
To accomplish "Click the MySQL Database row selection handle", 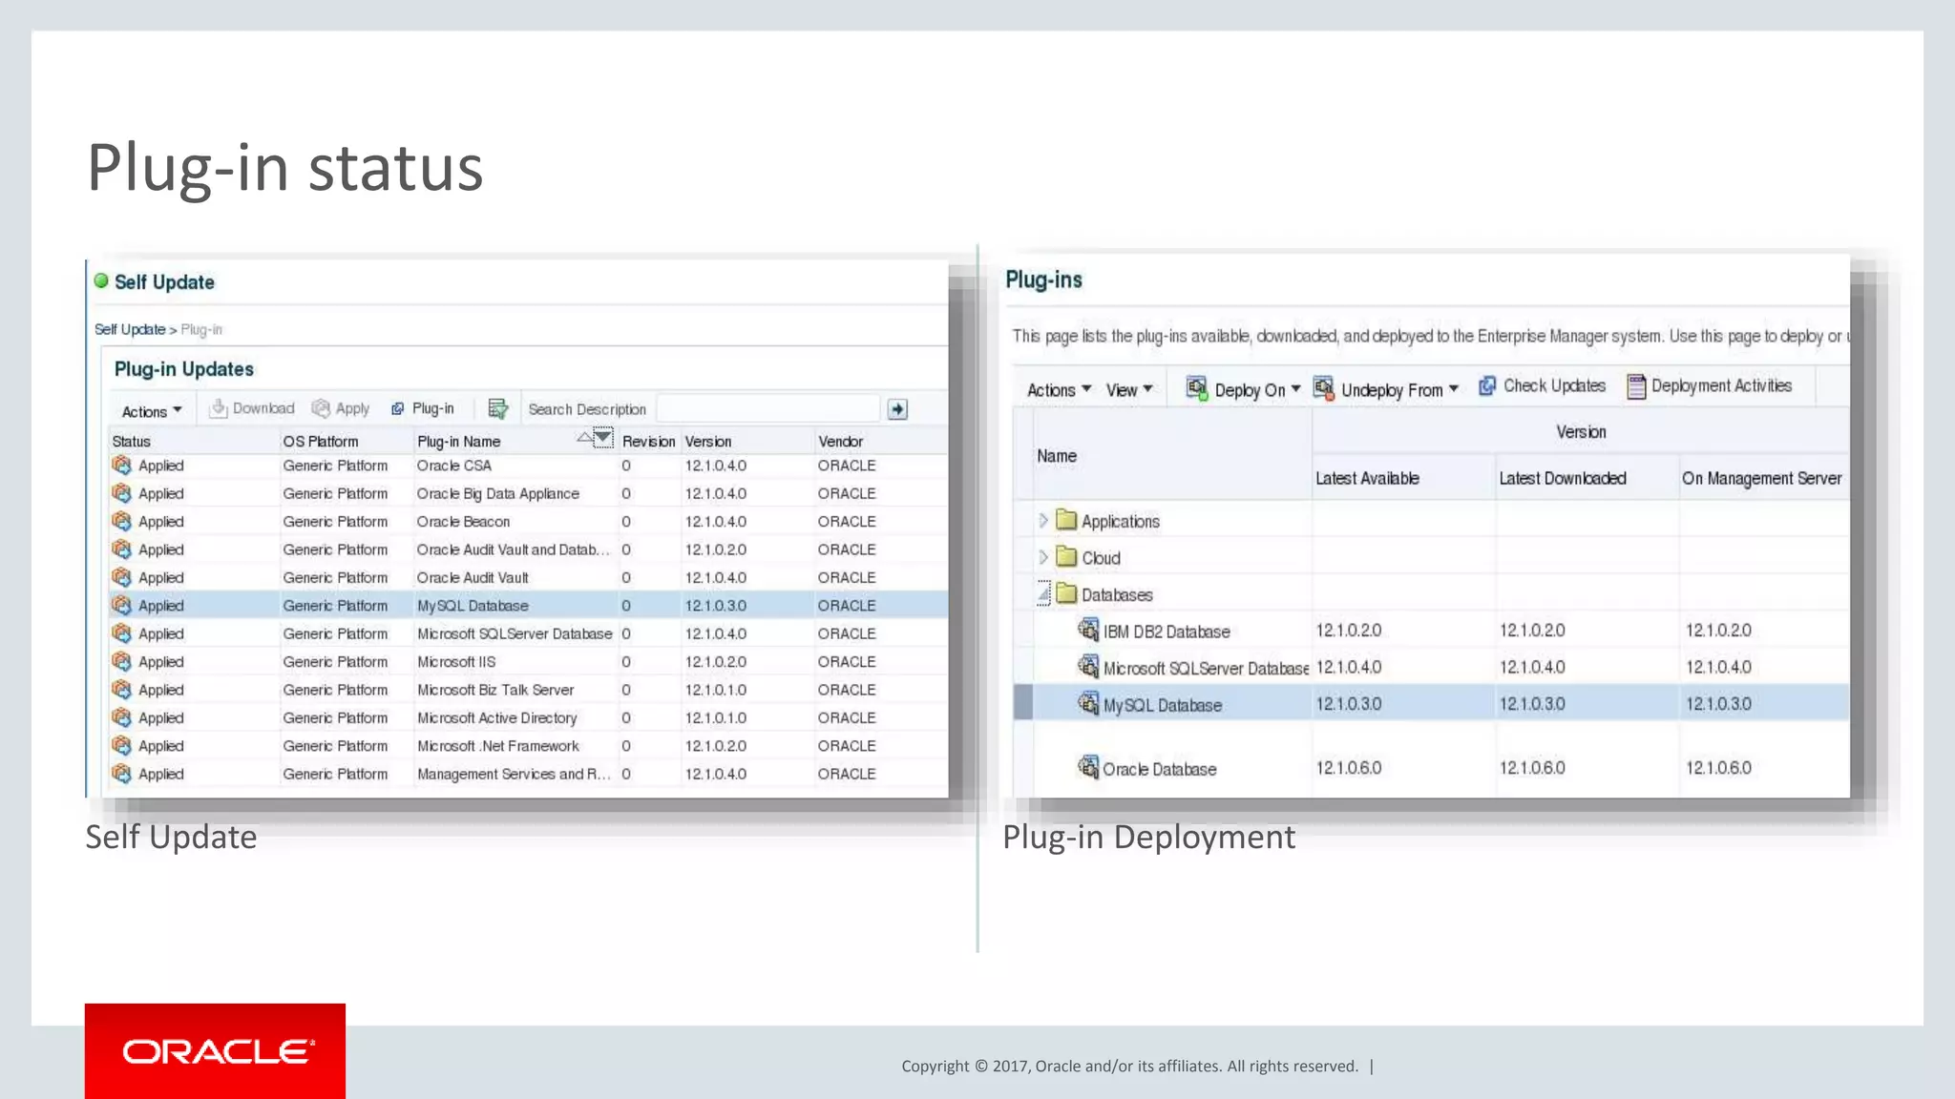I will pos(1022,702).
